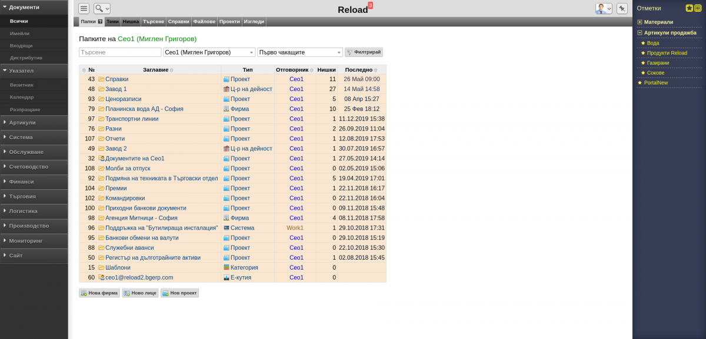Screen dimensions: 706x339
Task: Collapse the Указател sidebar section
Action: 34,71
